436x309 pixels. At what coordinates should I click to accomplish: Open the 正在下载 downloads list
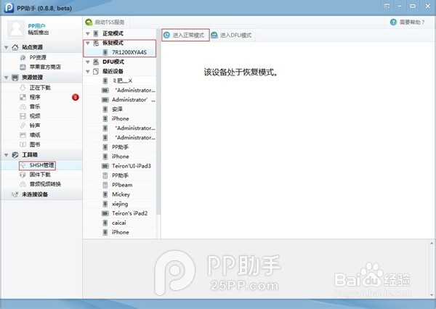pos(41,88)
